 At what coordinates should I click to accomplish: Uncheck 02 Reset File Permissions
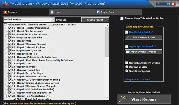click(x=10, y=31)
